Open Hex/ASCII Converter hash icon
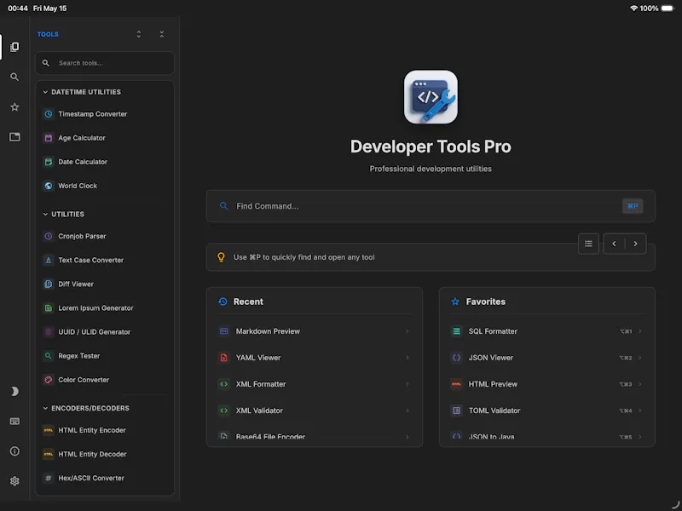 point(49,478)
